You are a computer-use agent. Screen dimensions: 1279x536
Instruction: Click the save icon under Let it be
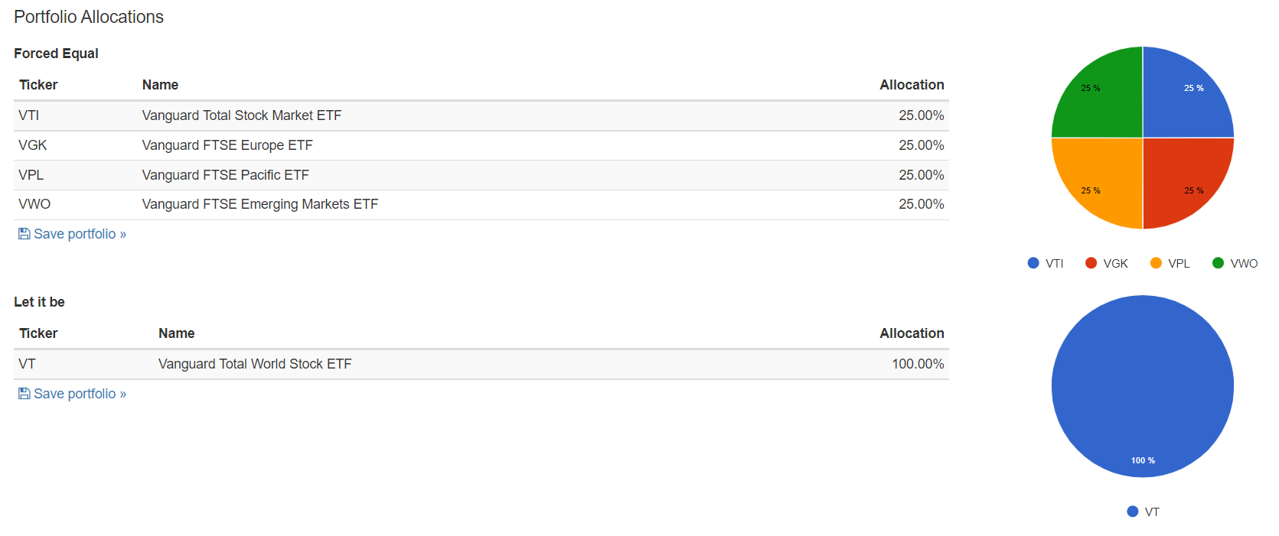[24, 394]
